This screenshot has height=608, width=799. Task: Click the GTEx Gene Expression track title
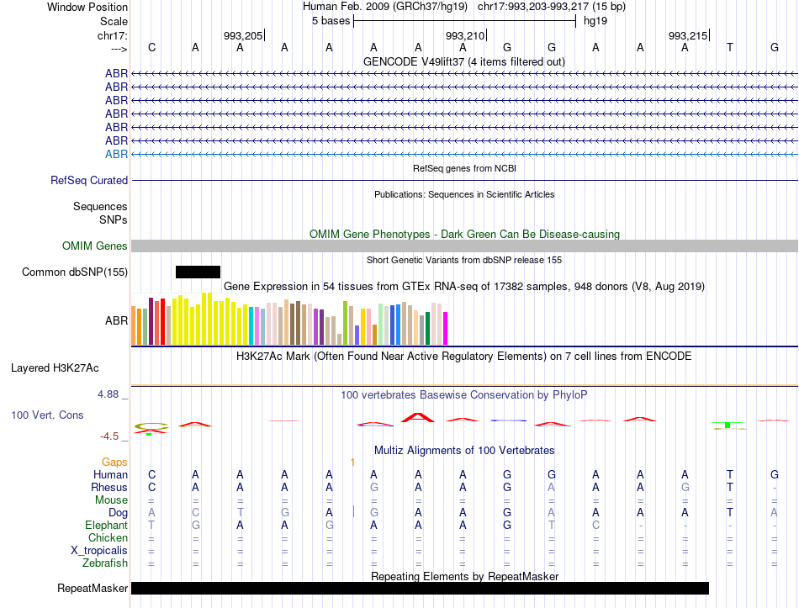(464, 287)
